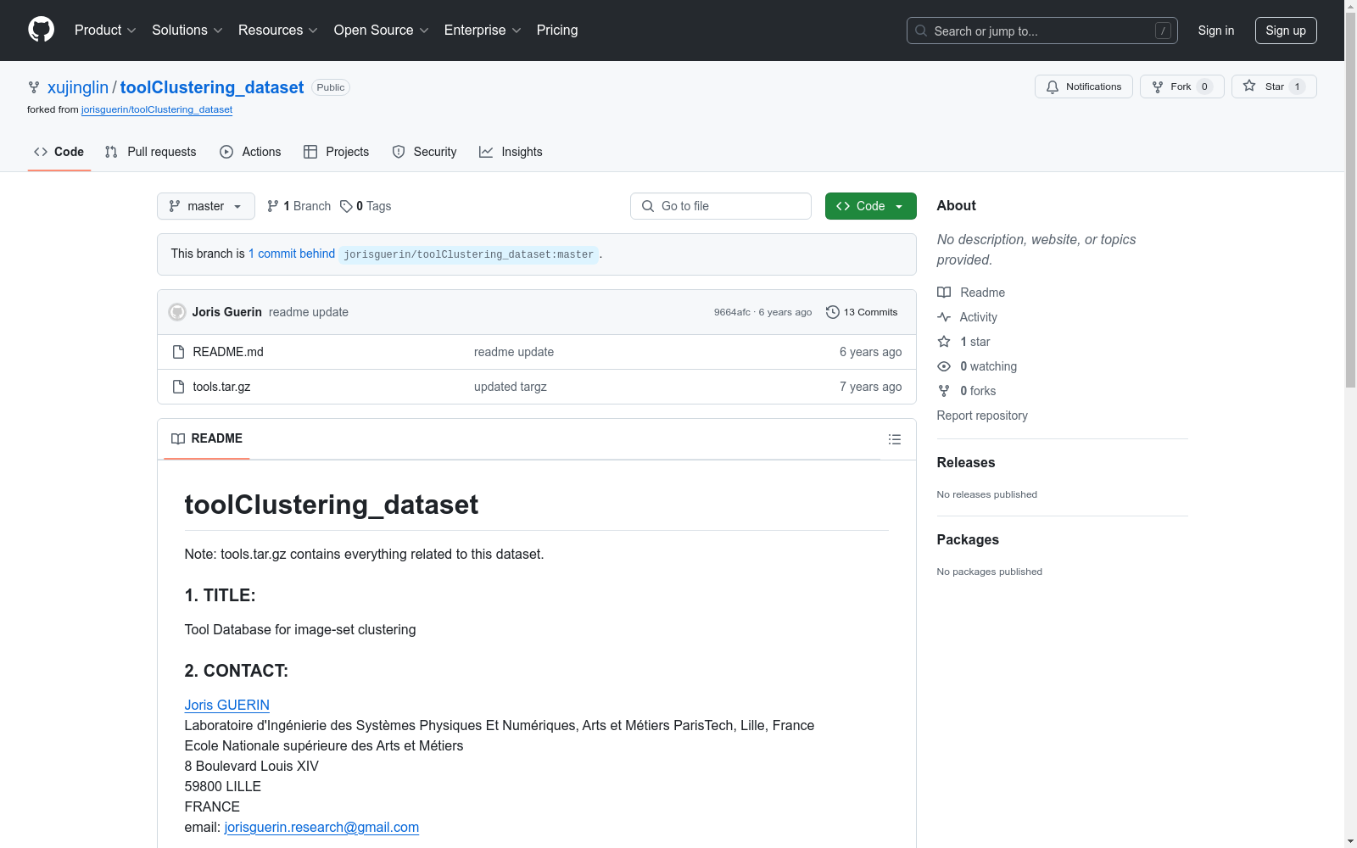Screen dimensions: 1357x848
Task: Click the README.md file icon
Action: 178,352
